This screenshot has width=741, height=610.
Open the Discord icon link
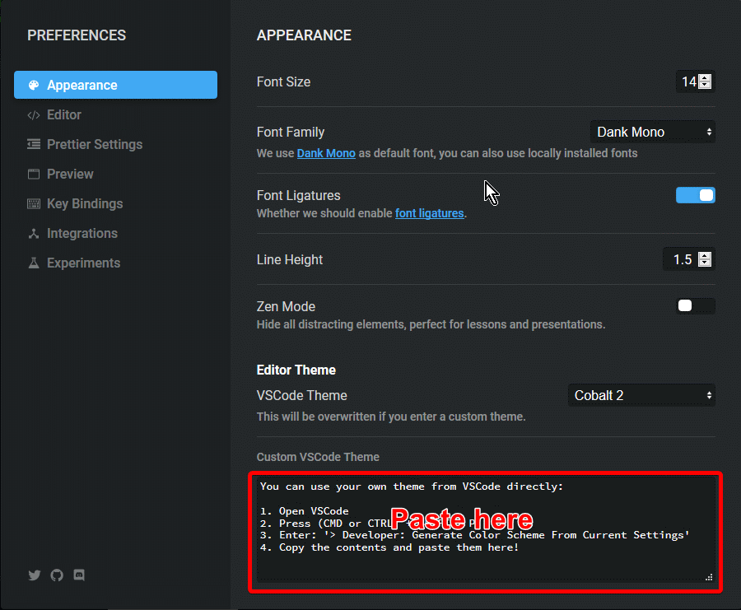pos(79,575)
